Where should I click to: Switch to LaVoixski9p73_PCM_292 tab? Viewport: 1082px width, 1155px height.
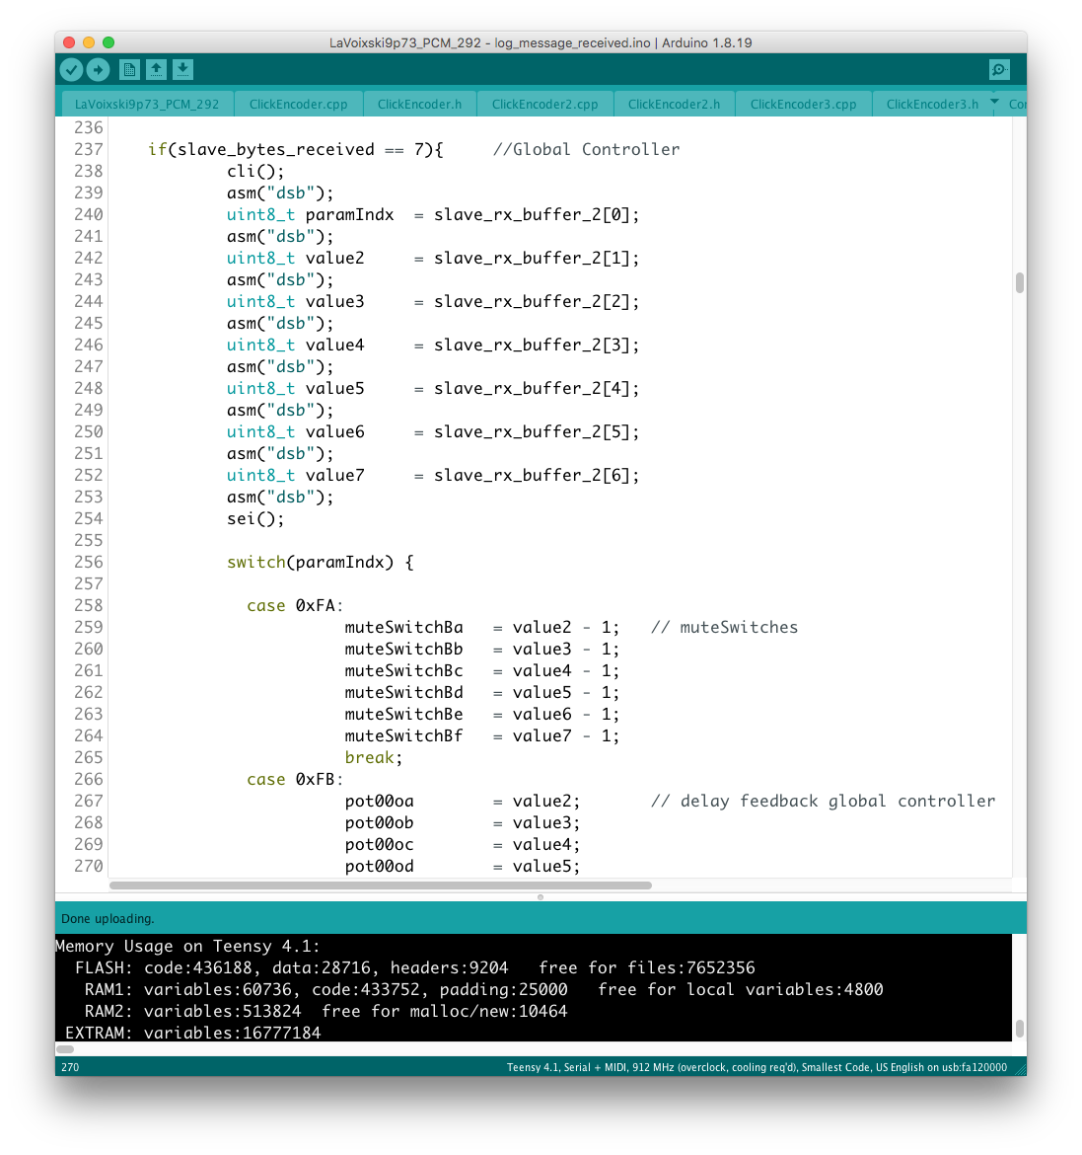coord(147,104)
